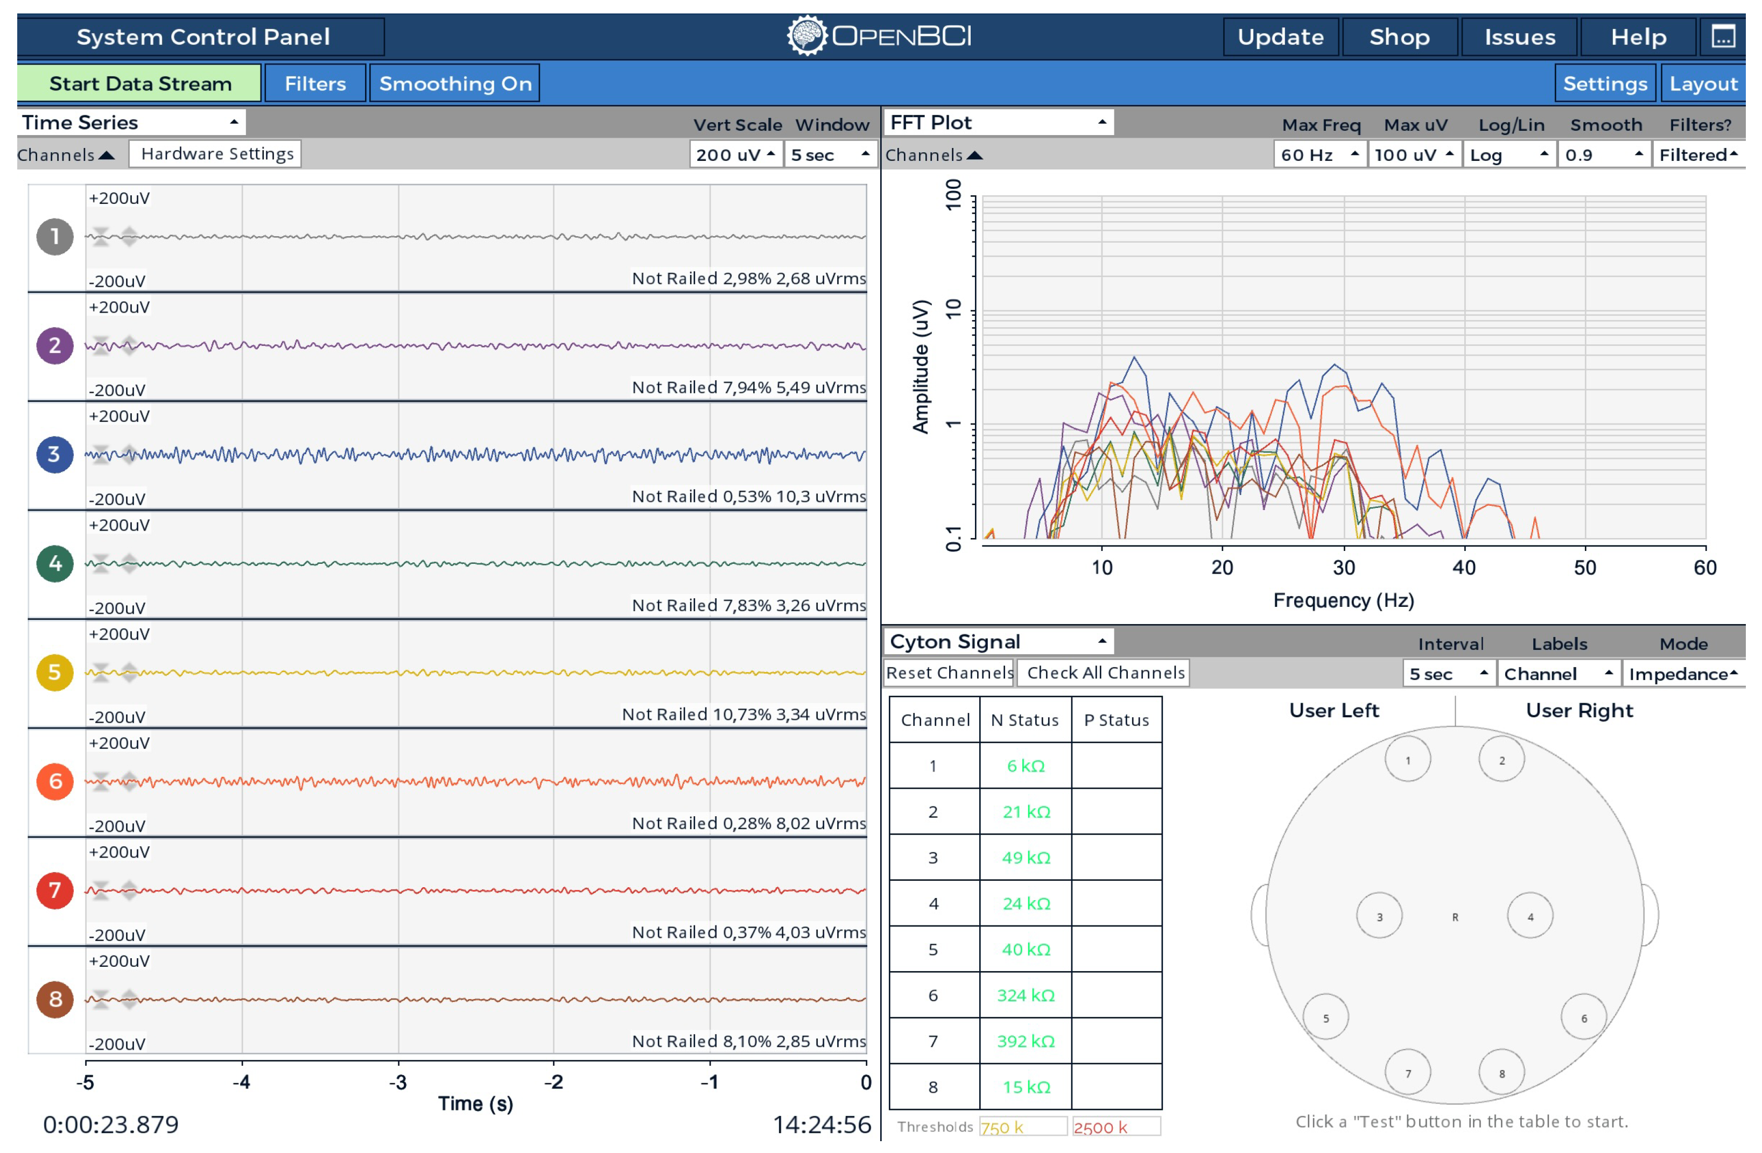Toggle channel 6 orange circle button
The image size is (1762, 1153).
pos(55,782)
